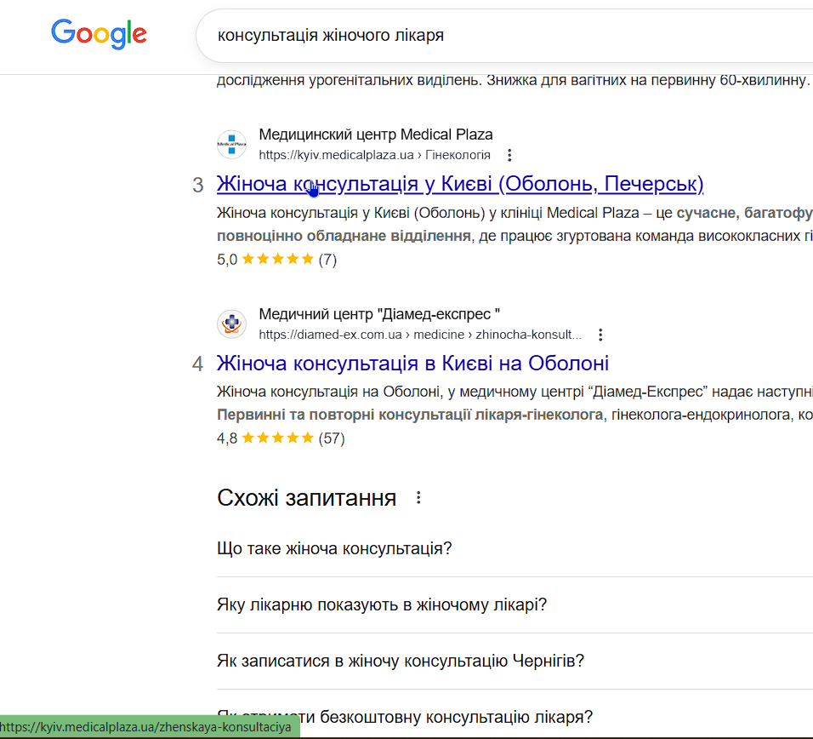Expand question about 'безкоштовну консультацію лікаря'
Screen dimensions: 813x739
point(515,717)
